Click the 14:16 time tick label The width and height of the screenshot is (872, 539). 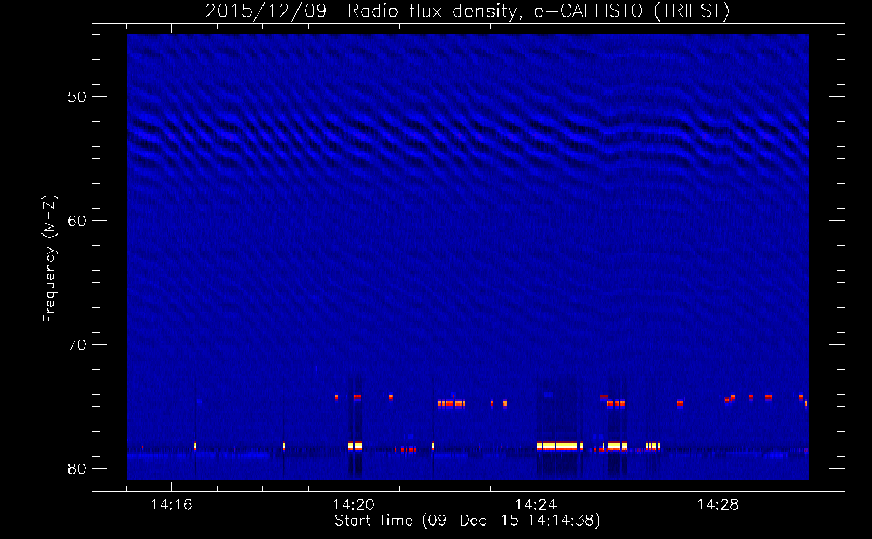(x=171, y=505)
